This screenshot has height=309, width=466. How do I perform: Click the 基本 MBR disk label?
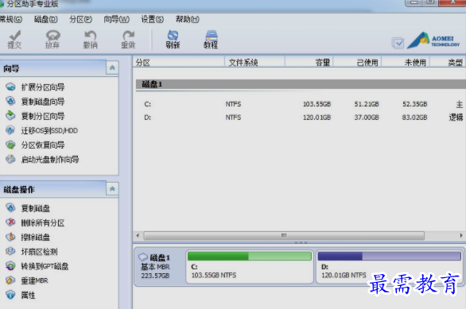point(155,267)
